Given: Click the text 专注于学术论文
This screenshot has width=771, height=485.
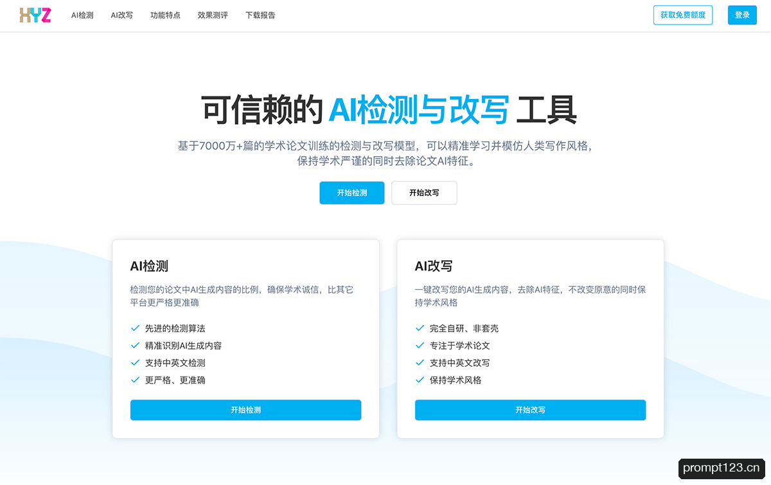Looking at the screenshot, I should (460, 346).
